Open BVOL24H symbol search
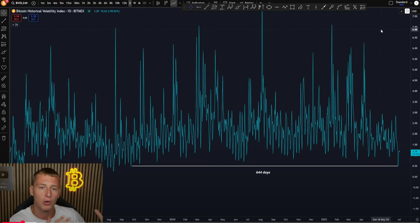420x223 pixels. (20, 3)
